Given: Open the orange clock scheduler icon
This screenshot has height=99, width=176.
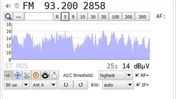Looking at the screenshot, I should [36, 75].
